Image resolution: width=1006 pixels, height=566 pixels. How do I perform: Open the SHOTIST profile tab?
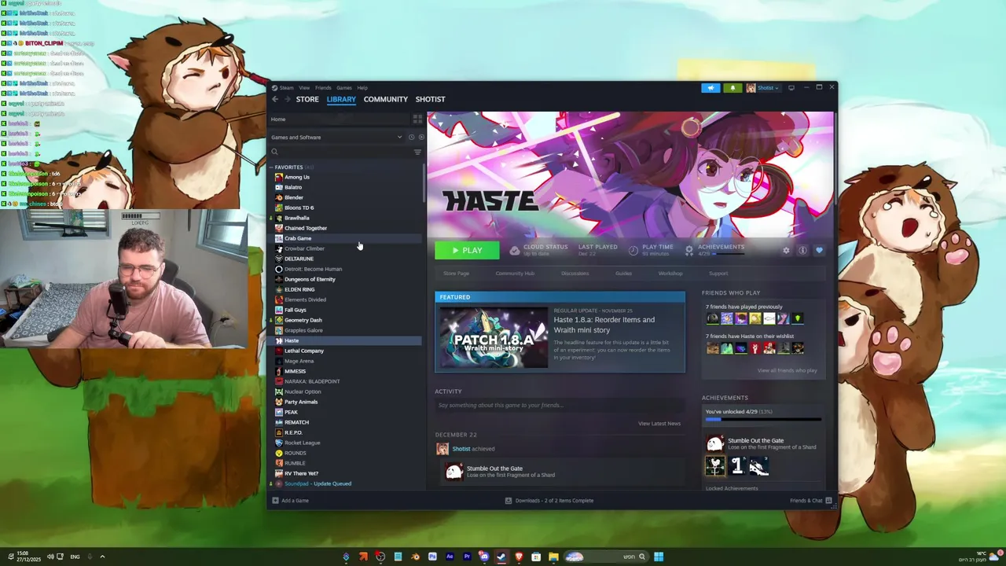pyautogui.click(x=431, y=99)
